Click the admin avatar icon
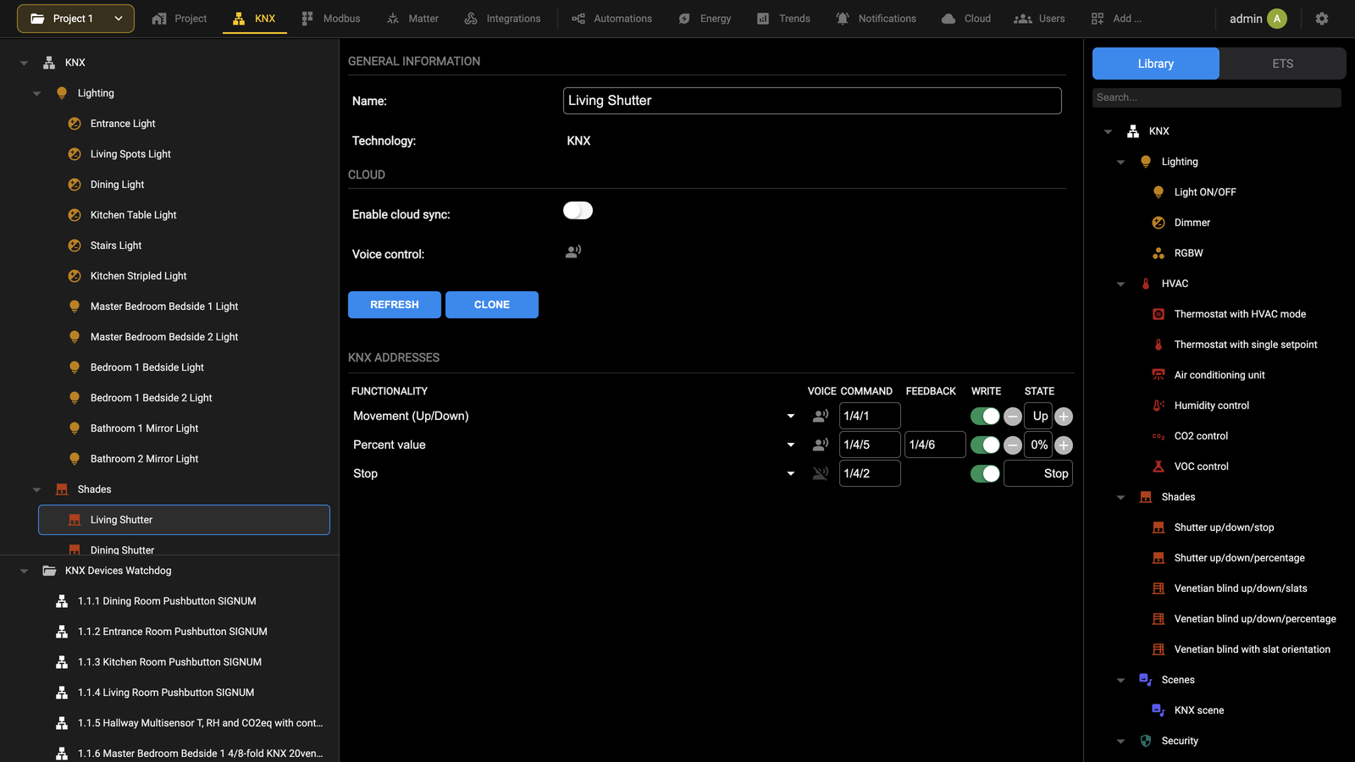The width and height of the screenshot is (1355, 762). pyautogui.click(x=1277, y=19)
